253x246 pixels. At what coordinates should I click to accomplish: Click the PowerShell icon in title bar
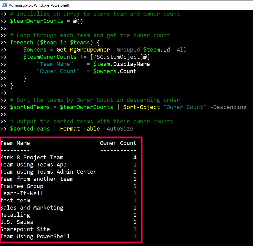[4, 5]
